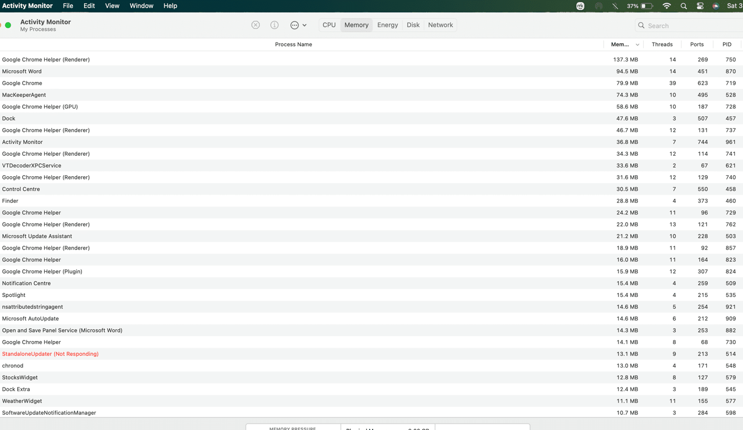Click the MacKeeper icon in menu bar
Screen dimensions: 743x430
click(x=580, y=6)
